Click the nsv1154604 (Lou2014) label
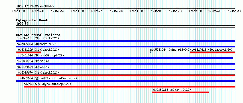Viewport: 243px width, 103px height. point(33,67)
